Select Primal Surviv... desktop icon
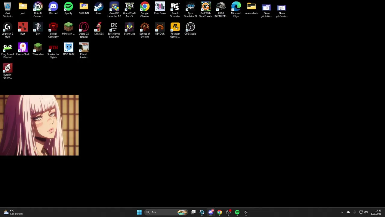This screenshot has width=385, height=217. coord(84,51)
